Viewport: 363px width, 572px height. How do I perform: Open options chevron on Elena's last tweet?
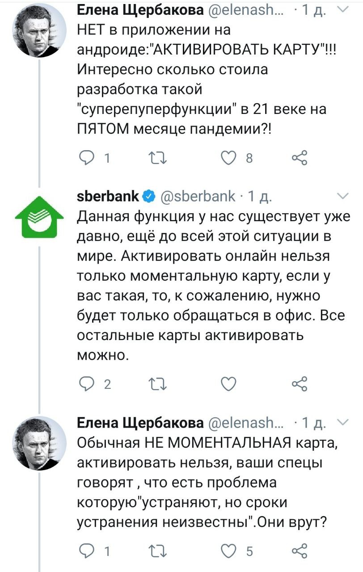tap(342, 422)
